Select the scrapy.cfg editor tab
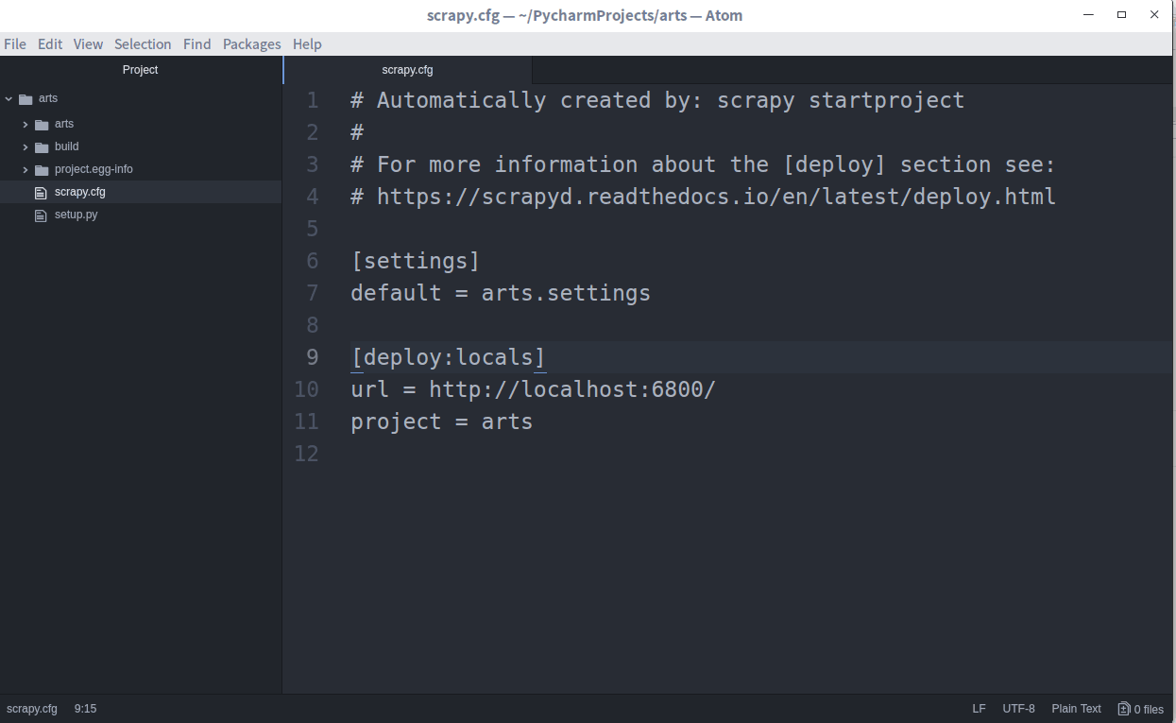The width and height of the screenshot is (1176, 723). 407,70
